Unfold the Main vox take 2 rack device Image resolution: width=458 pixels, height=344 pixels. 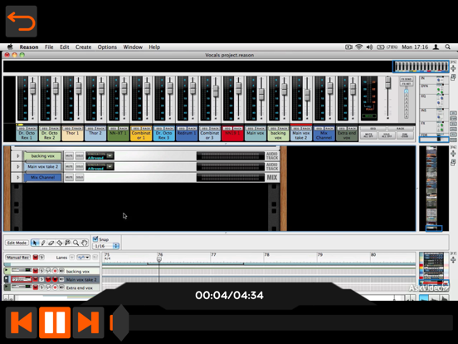[x=17, y=167]
